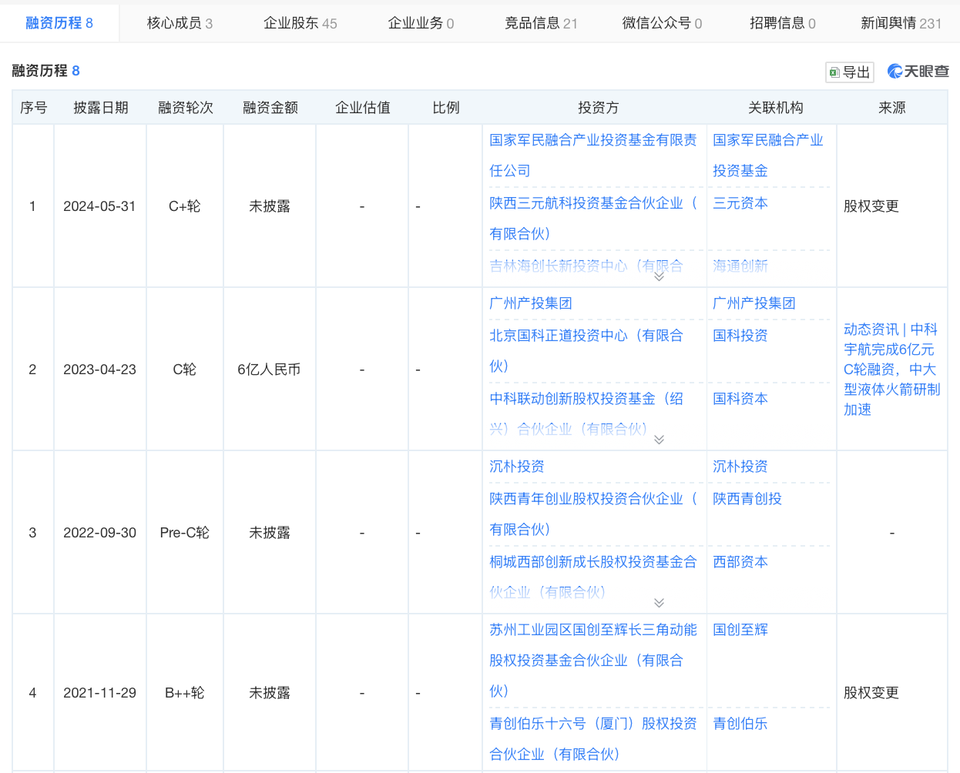
Task: Expand investor list for the C+轮 row
Action: 659,276
